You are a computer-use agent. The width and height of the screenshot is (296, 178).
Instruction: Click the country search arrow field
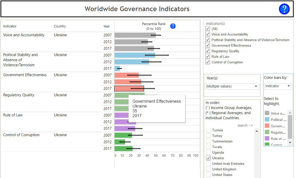point(245,126)
